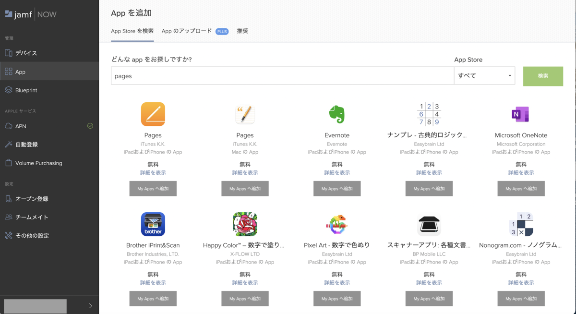Open the すべて App Store dropdown
The height and width of the screenshot is (314, 576).
click(484, 75)
